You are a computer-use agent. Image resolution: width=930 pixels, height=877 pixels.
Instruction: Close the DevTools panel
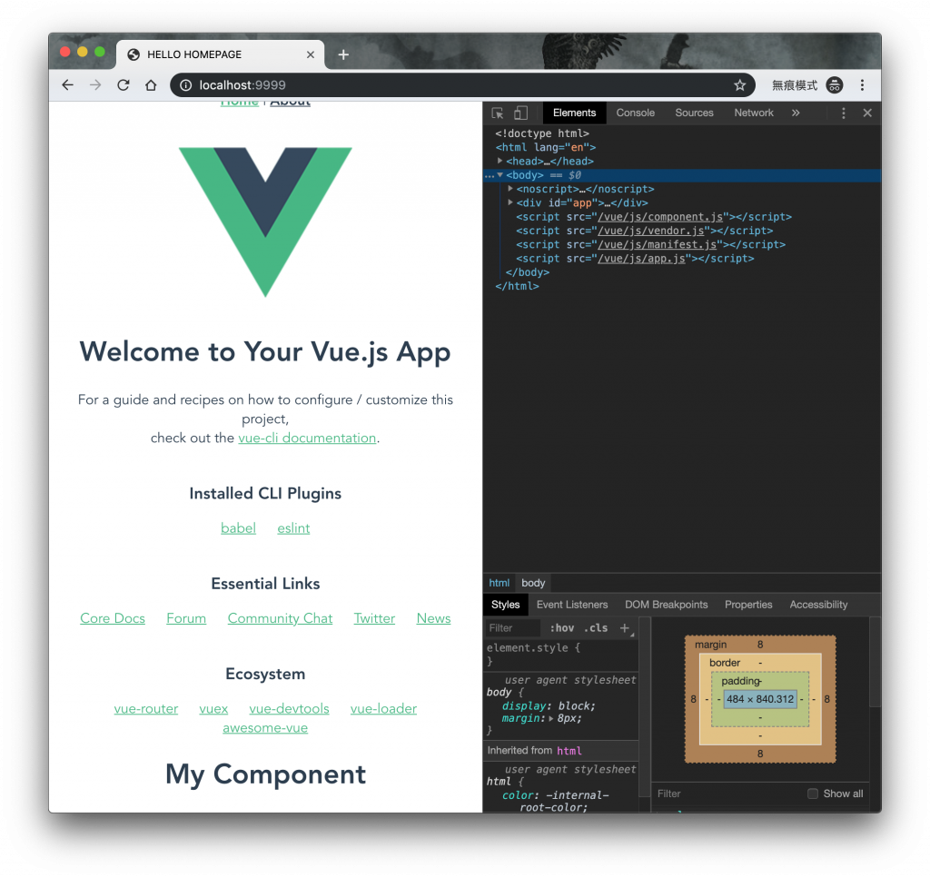[867, 113]
